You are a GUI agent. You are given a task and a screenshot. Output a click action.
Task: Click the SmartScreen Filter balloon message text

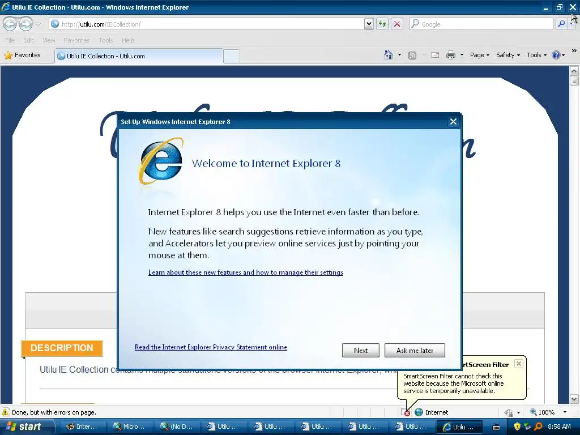click(454, 383)
